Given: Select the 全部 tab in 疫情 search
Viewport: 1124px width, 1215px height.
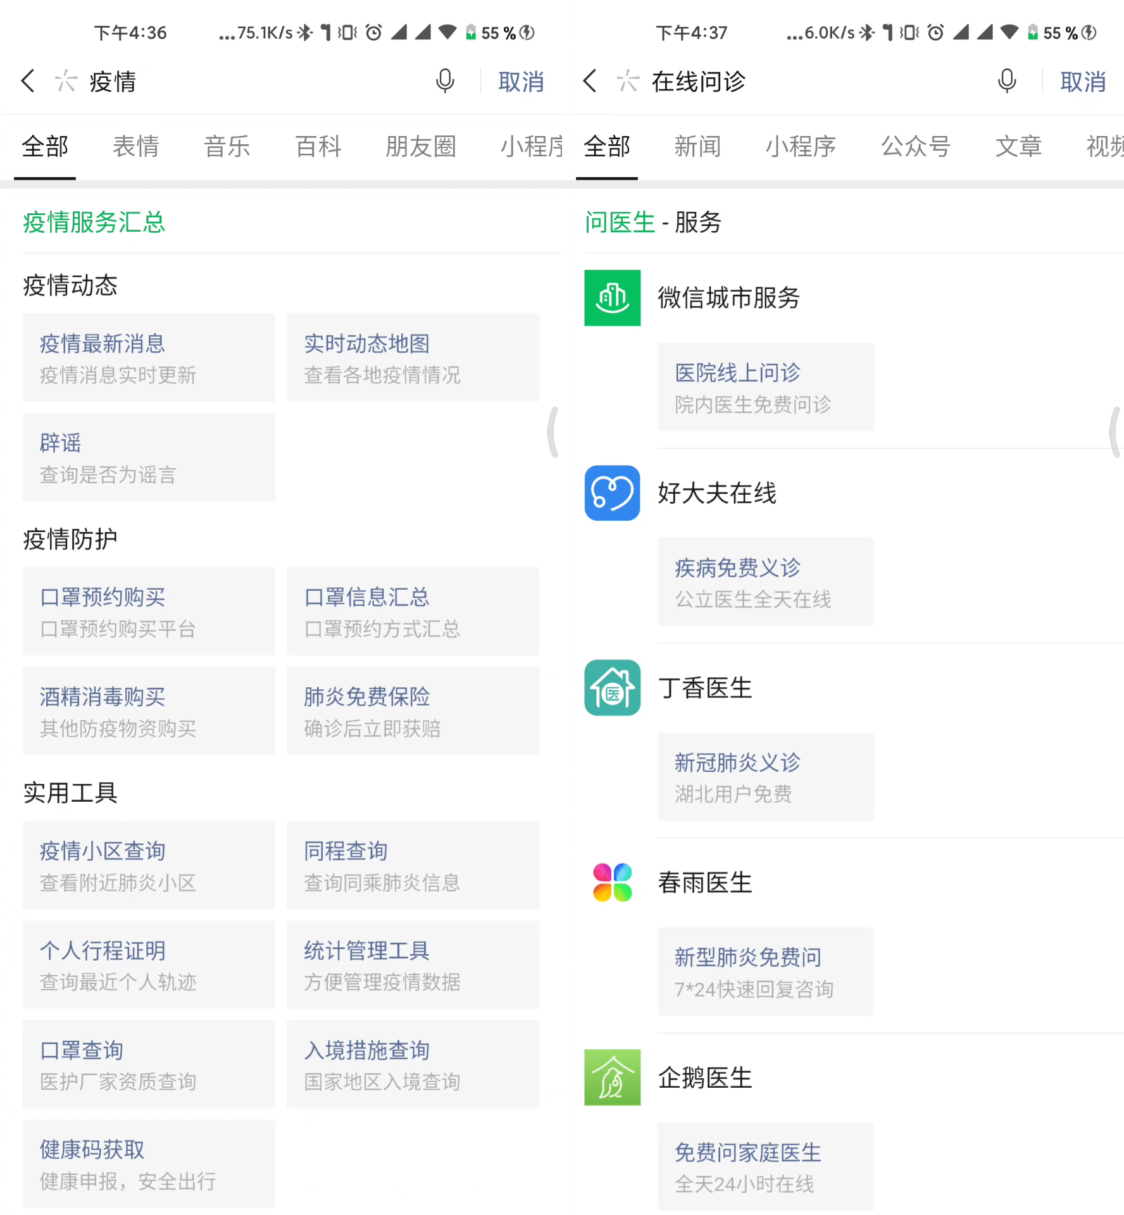Looking at the screenshot, I should (x=45, y=146).
